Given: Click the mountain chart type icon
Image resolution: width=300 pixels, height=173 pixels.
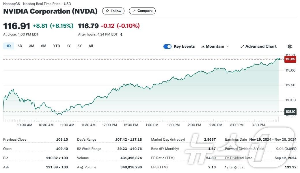Looking at the screenshot, I should (x=203, y=46).
